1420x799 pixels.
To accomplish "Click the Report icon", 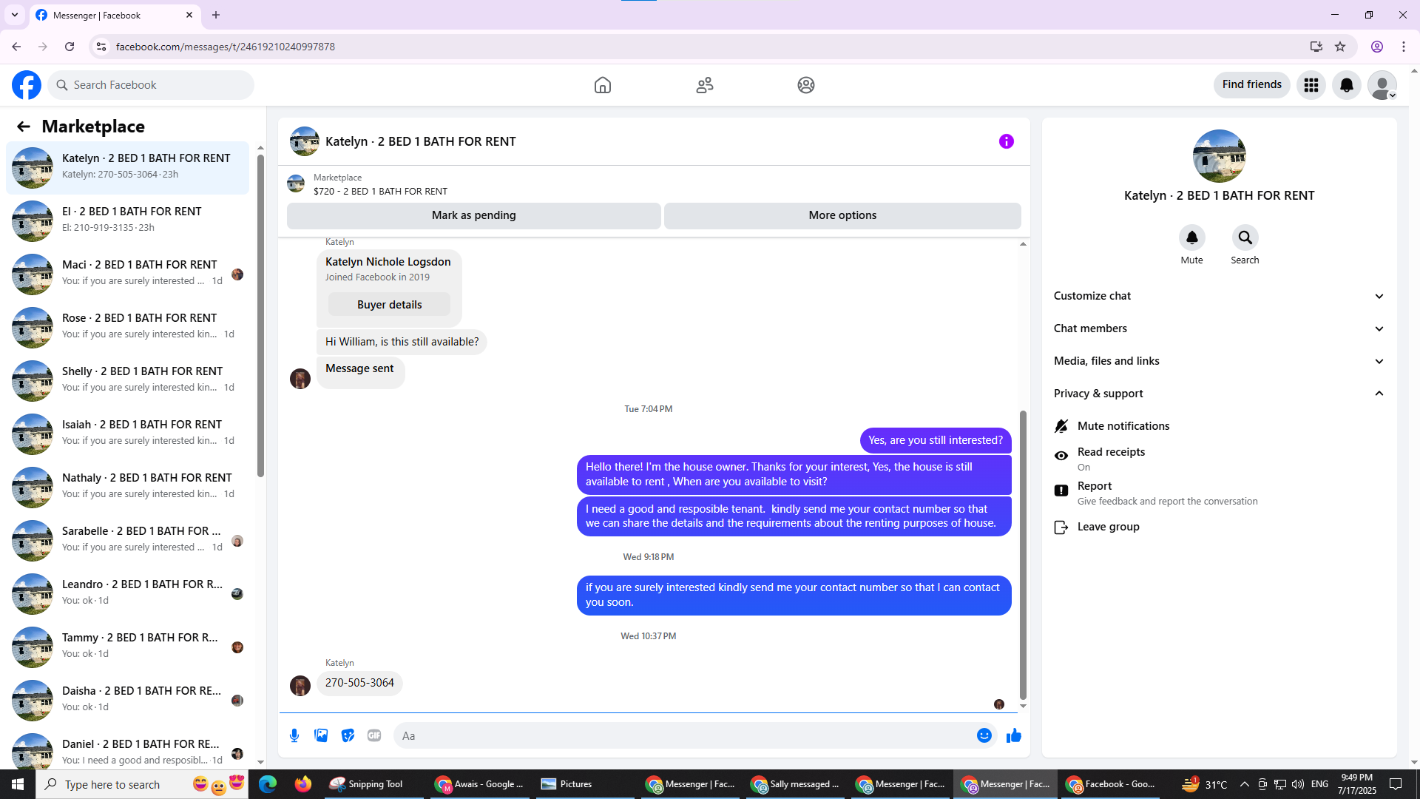I will (1061, 490).
